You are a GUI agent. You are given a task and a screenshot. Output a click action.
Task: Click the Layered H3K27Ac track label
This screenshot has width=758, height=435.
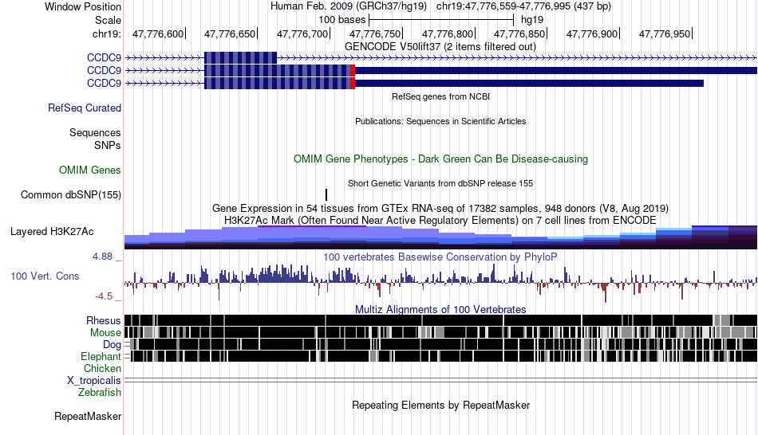[x=52, y=232]
